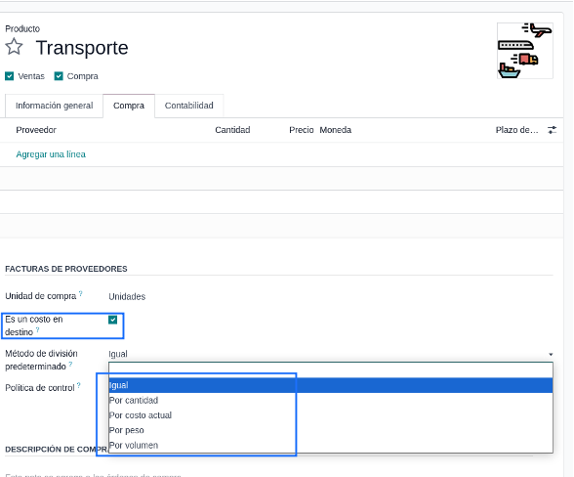Screen dimensions: 574x477
Task: Toggle Es un costo en destino checkbox
Action: pos(113,320)
